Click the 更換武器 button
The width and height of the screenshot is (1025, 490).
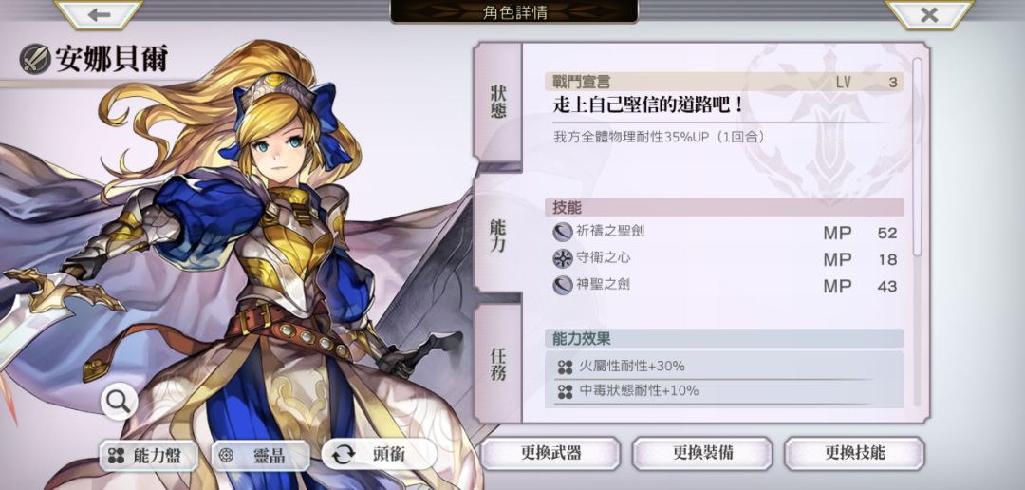click(x=550, y=453)
